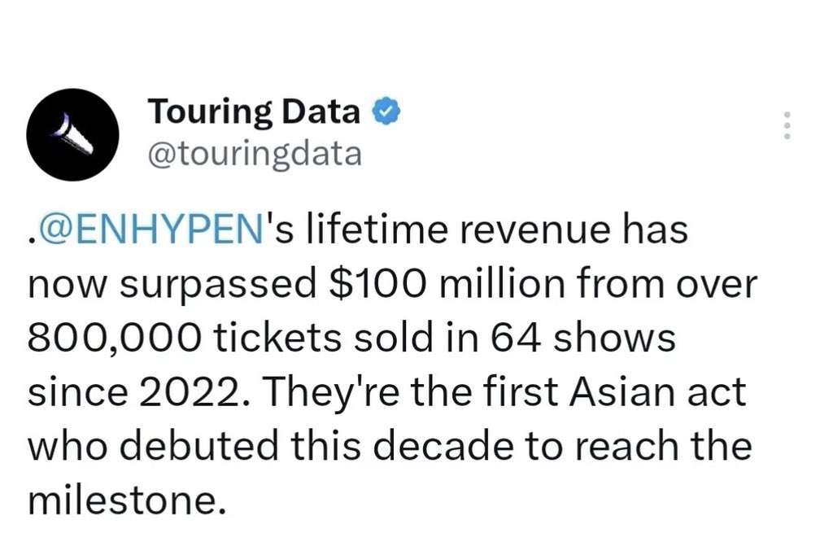Click the word "milestone." ending the tweet
The image size is (833, 555).
[127, 500]
